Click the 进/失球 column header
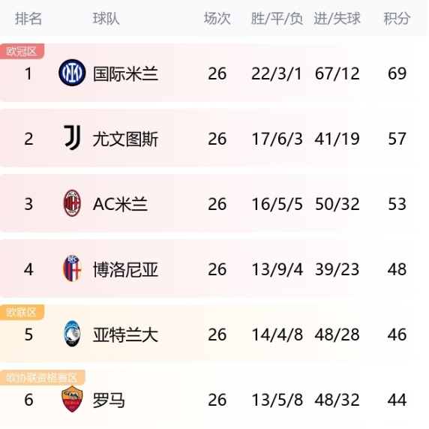 (337, 19)
